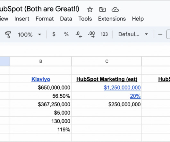Screen dimensions: 170x142
Task: Open the 100% zoom dropdown
Action: click(x=30, y=35)
